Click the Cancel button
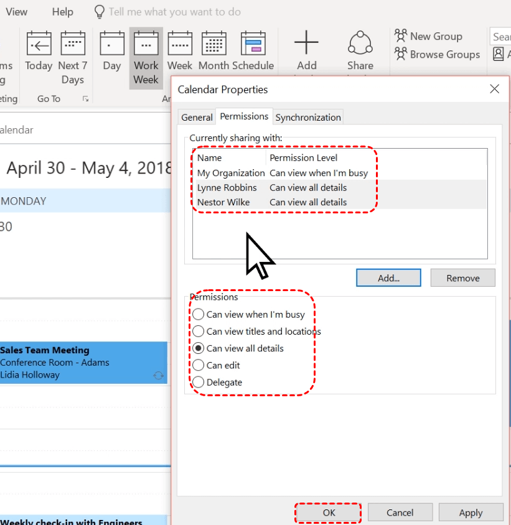 point(400,513)
